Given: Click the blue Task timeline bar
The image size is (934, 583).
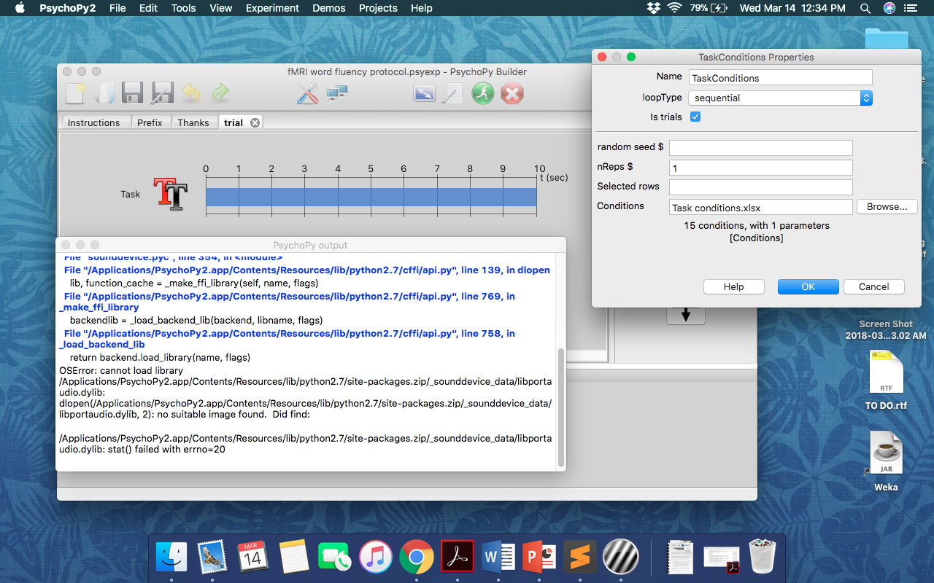Looking at the screenshot, I should 371,197.
